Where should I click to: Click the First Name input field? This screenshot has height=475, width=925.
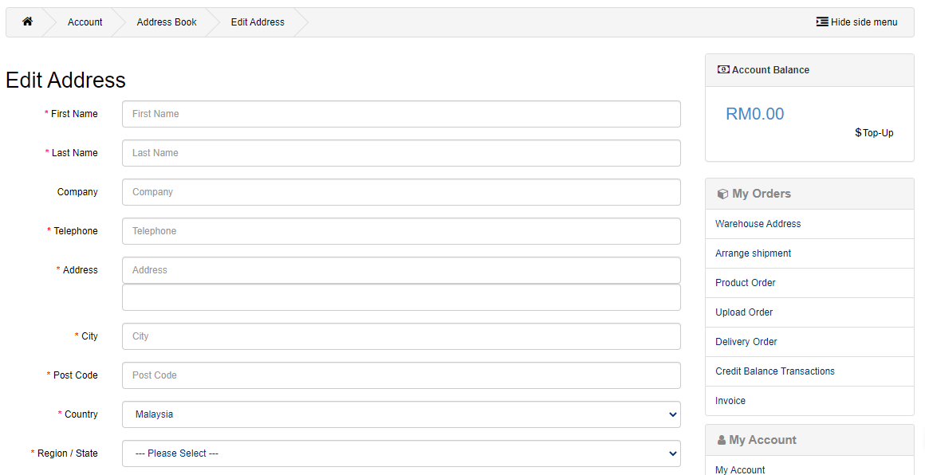point(401,114)
